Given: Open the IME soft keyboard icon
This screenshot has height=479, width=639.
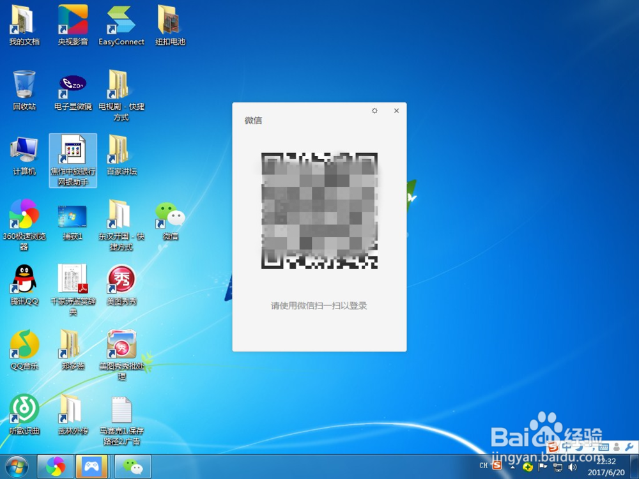Looking at the screenshot, I should coord(604,447).
